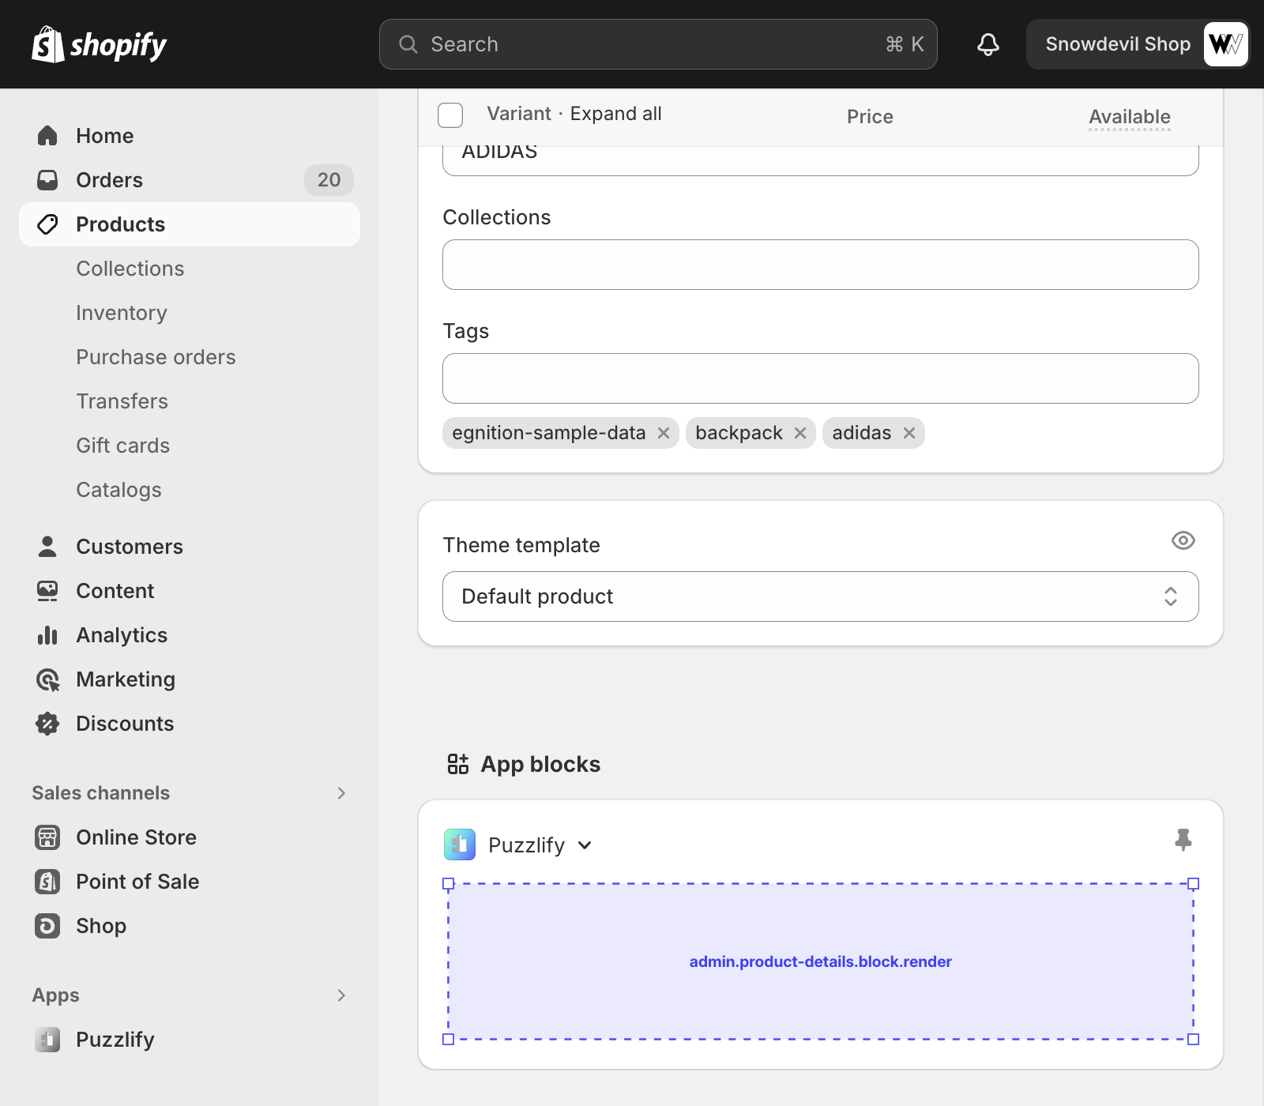Go to Orders in the sidebar
The image size is (1264, 1106).
click(109, 180)
